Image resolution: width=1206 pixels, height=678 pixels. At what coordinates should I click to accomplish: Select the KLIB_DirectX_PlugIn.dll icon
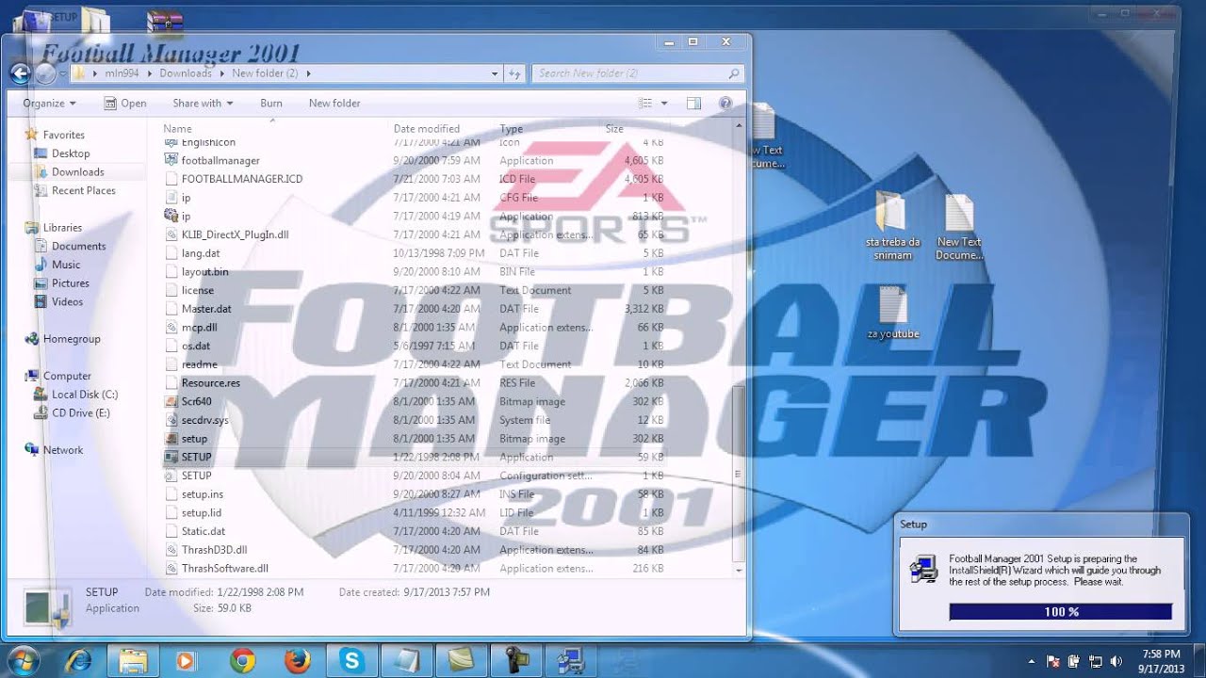pyautogui.click(x=171, y=234)
